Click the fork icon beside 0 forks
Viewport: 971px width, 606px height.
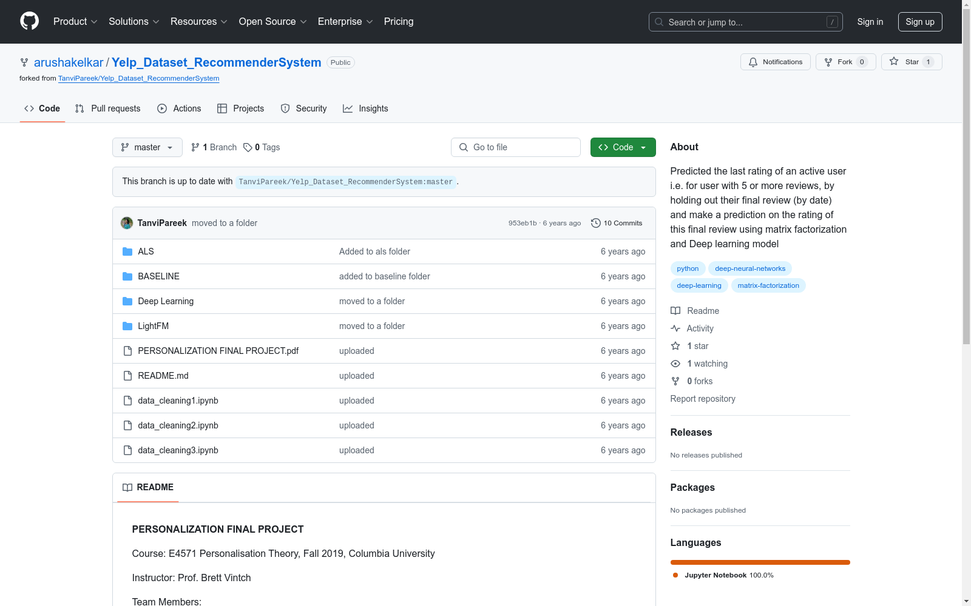(x=675, y=381)
